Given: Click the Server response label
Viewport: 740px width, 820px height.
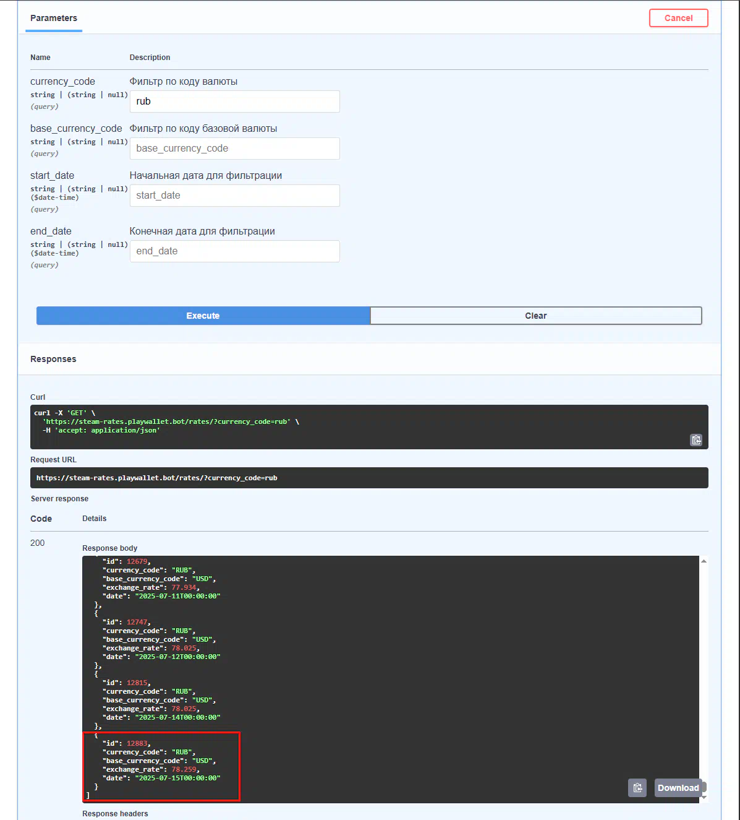Looking at the screenshot, I should click(x=59, y=499).
